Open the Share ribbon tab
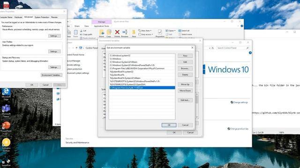300x168 pixels. click(x=77, y=26)
